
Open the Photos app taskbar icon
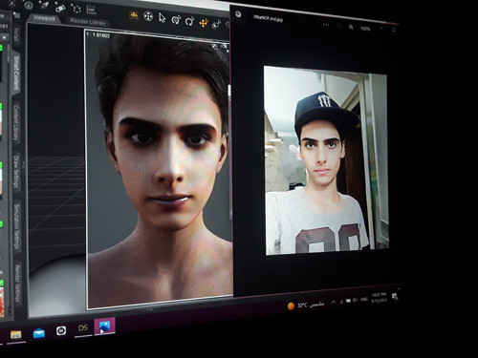coord(104,326)
